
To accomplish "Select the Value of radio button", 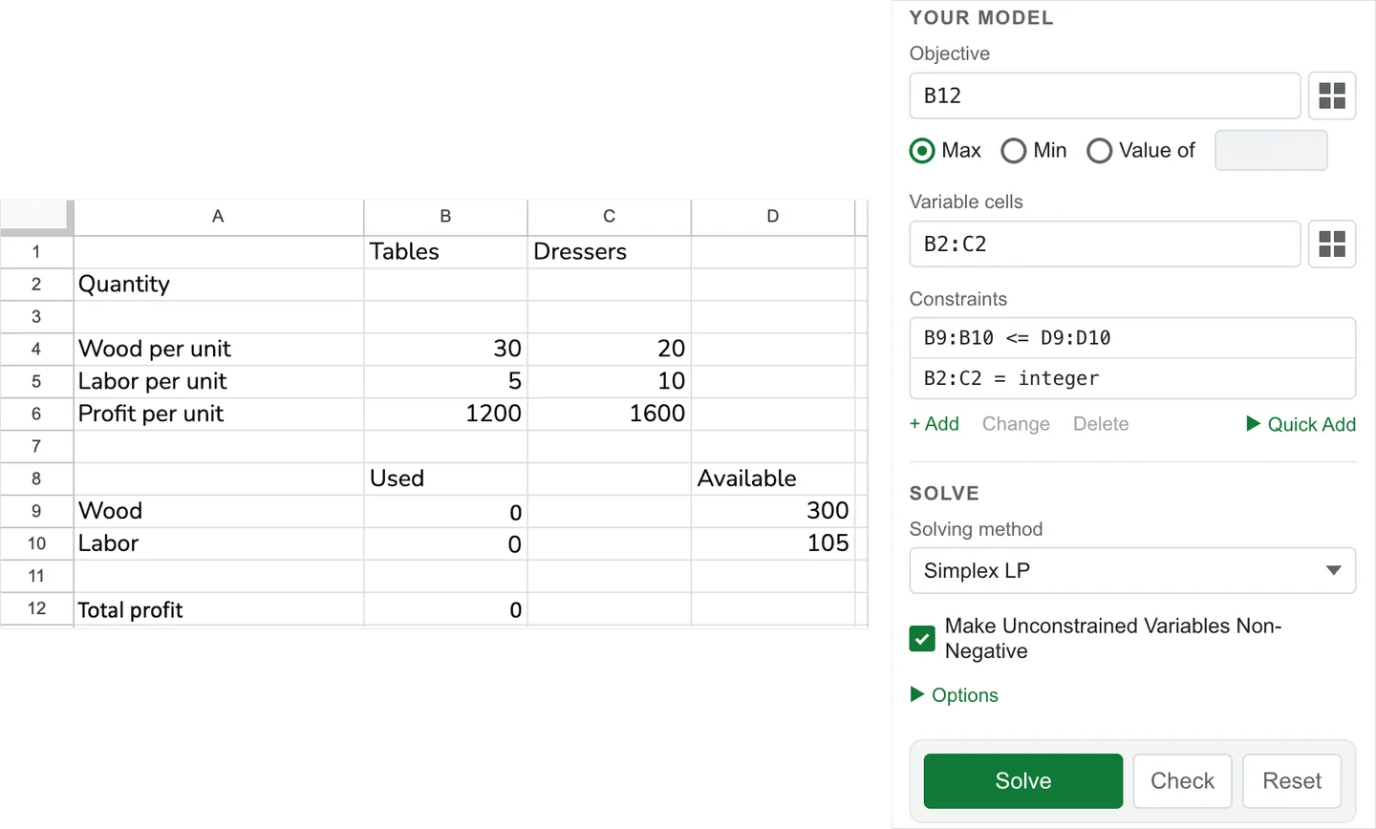I will click(1100, 151).
